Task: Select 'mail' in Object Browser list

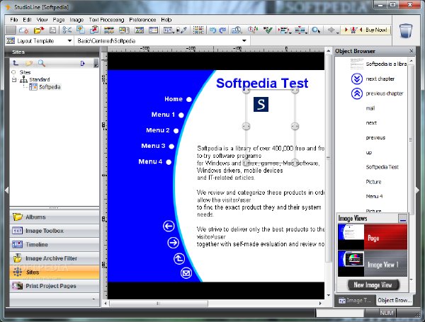Action: pyautogui.click(x=370, y=108)
